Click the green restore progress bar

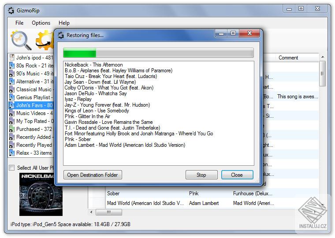[x=158, y=53]
